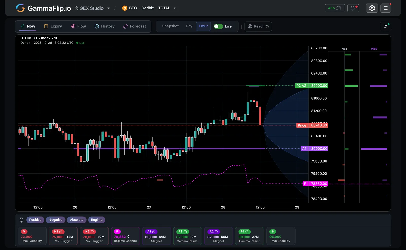This screenshot has width=406, height=250.
Task: Open the settings gear icon
Action: click(x=372, y=8)
